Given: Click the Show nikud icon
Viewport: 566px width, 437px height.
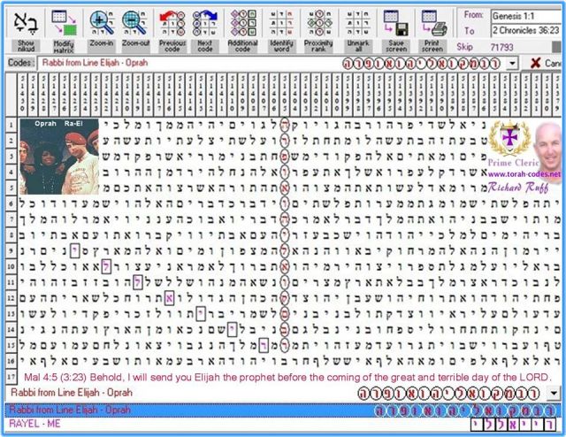Looking at the screenshot, I should 26,23.
